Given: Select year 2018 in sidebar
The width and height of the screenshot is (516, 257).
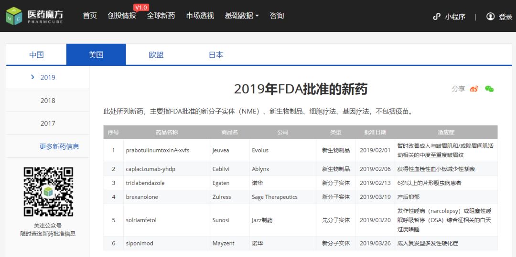Looking at the screenshot, I should pyautogui.click(x=48, y=101).
